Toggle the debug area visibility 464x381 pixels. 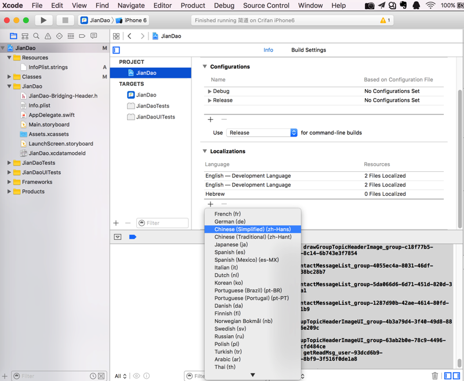click(118, 237)
